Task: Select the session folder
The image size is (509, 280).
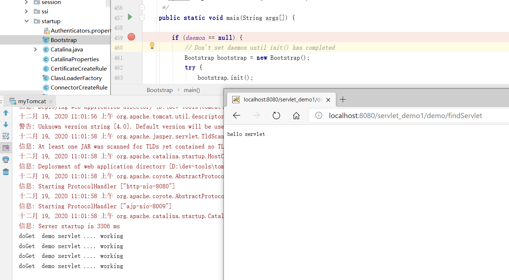Action: (51, 2)
